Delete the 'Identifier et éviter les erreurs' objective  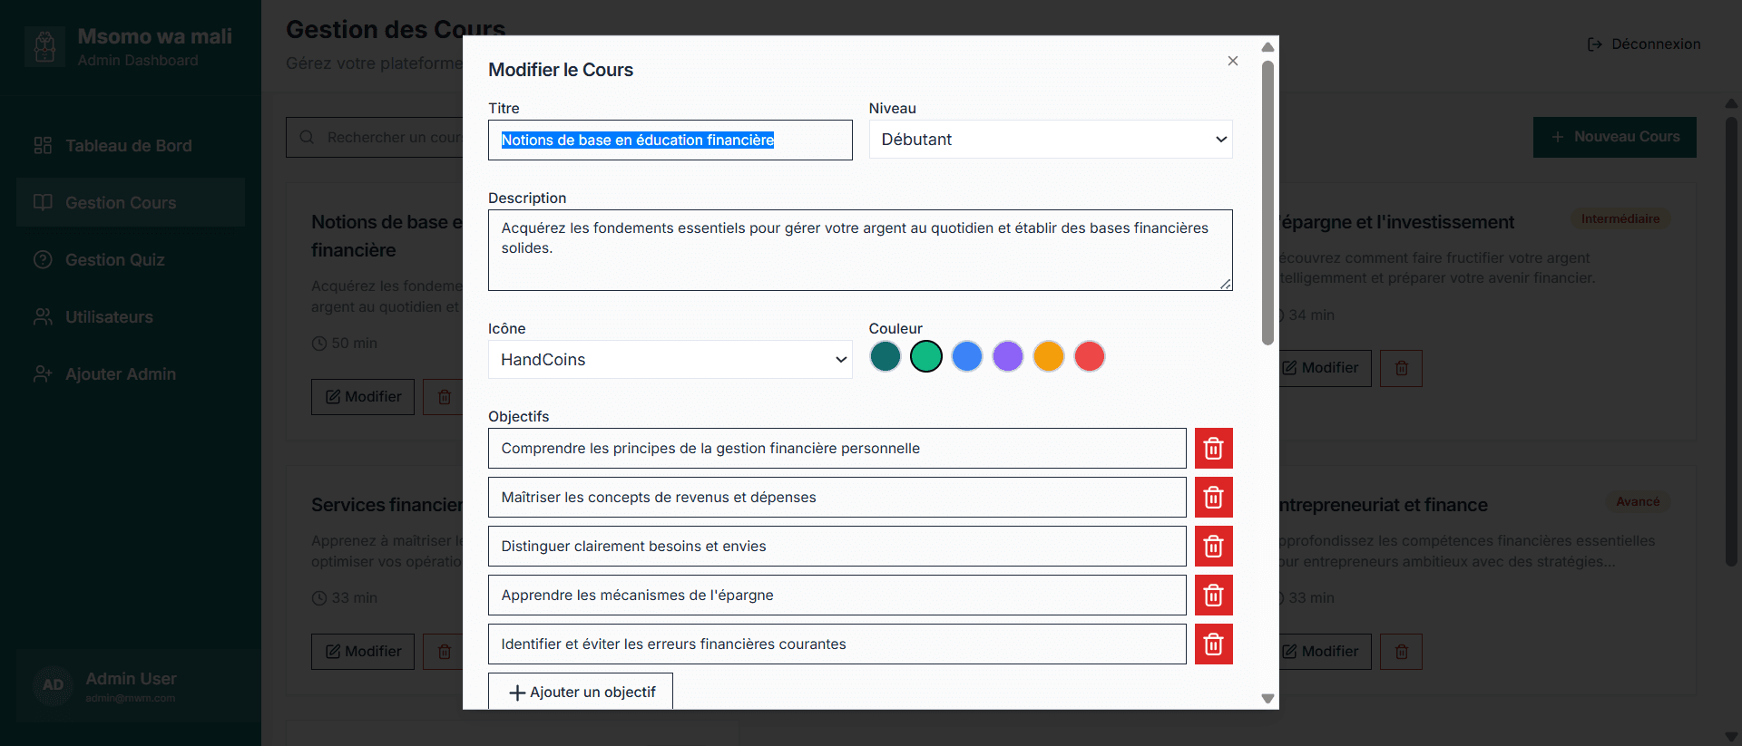[x=1213, y=644]
